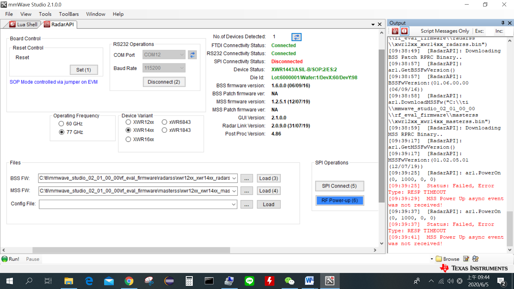This screenshot has width=514, height=289.
Task: Select the 60 GHz operating frequency
Action: point(61,124)
